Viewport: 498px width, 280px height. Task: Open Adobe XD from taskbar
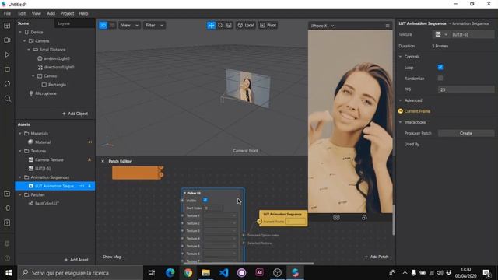click(259, 273)
